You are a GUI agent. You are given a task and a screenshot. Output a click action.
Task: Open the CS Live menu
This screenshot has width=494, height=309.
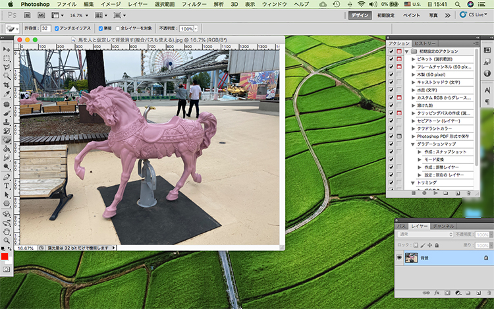tap(473, 14)
